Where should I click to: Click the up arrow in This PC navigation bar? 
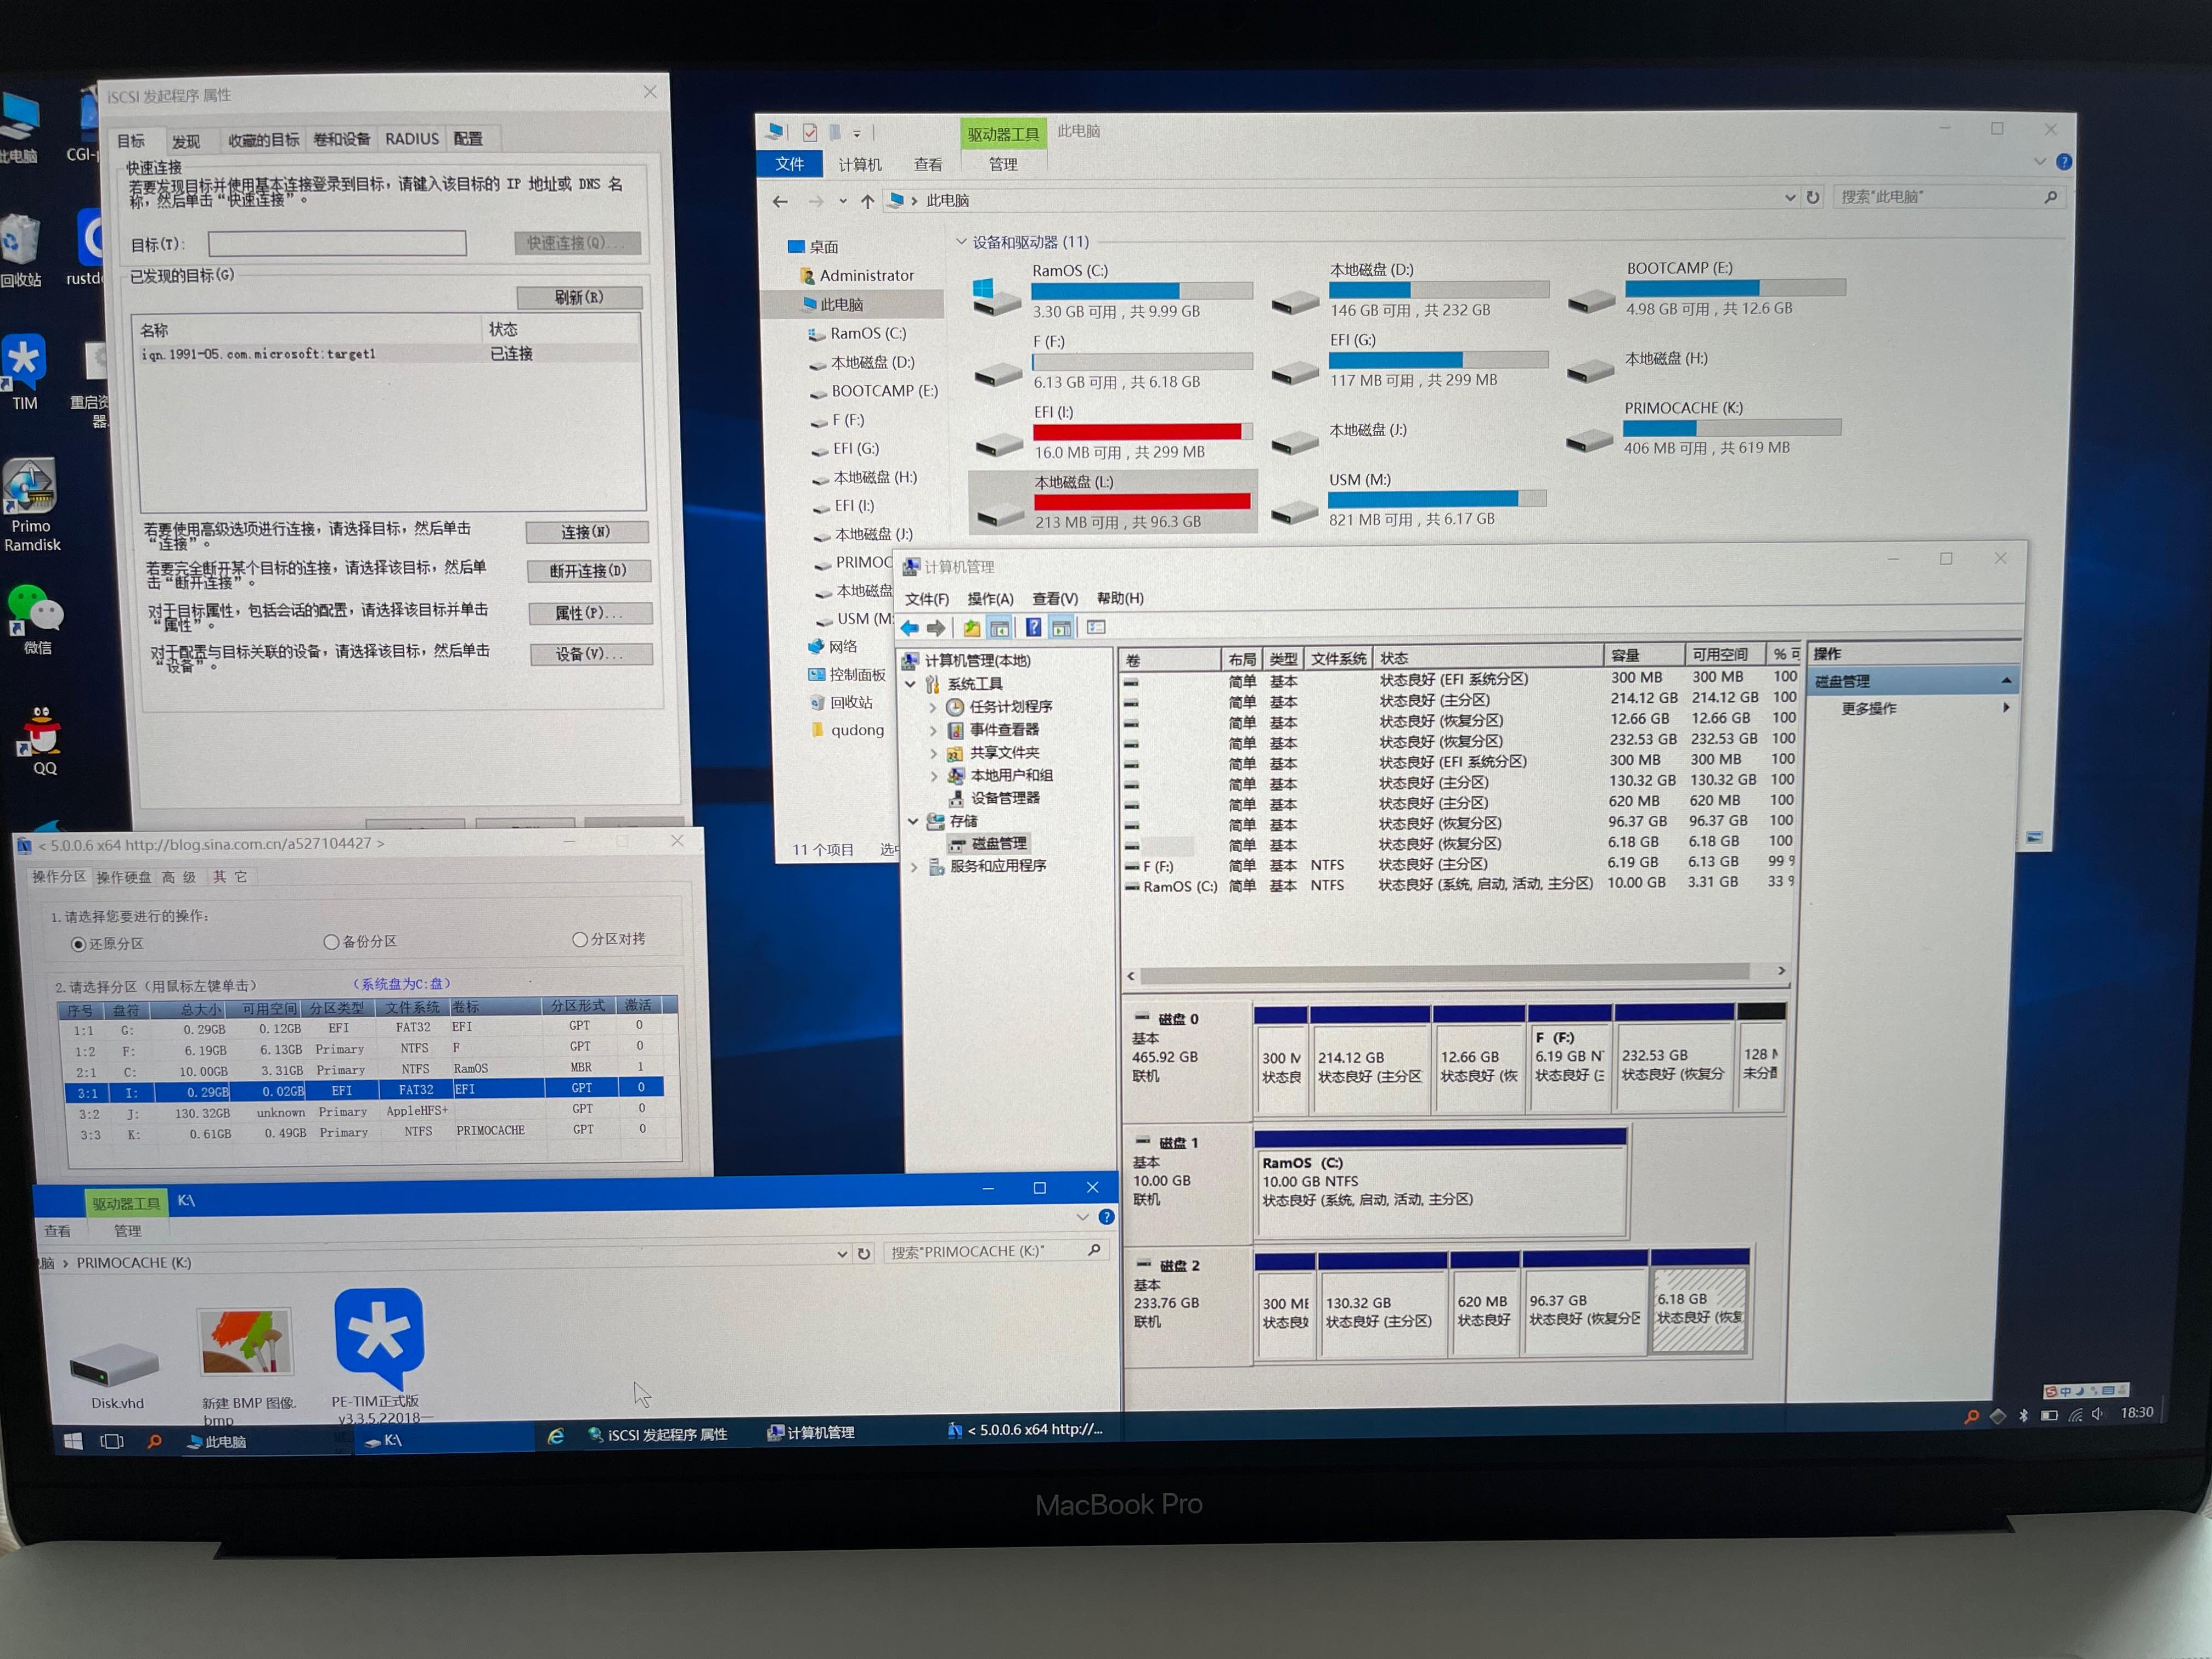pyautogui.click(x=867, y=201)
